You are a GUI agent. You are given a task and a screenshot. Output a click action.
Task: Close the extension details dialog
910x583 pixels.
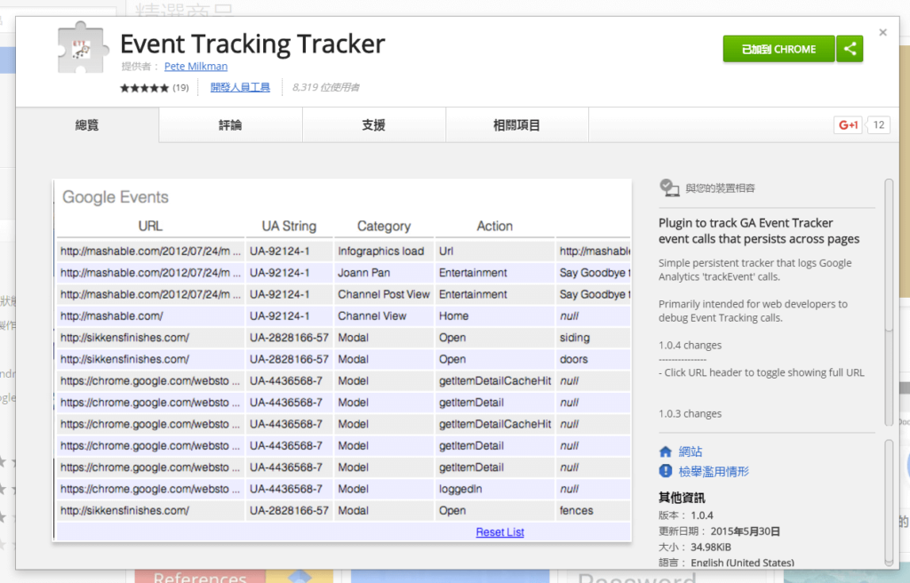click(882, 33)
